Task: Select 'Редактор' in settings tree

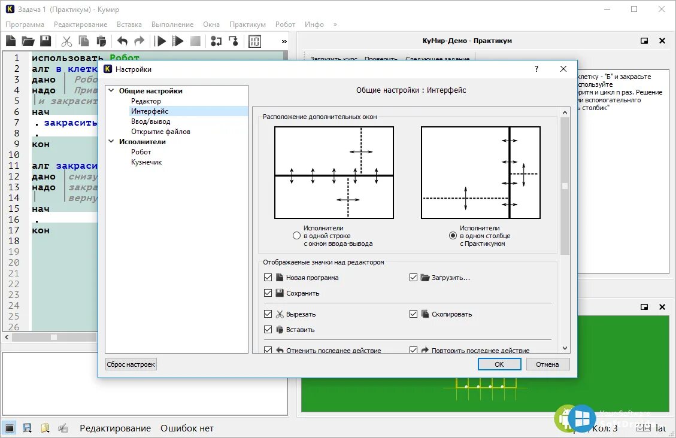Action: click(x=145, y=101)
